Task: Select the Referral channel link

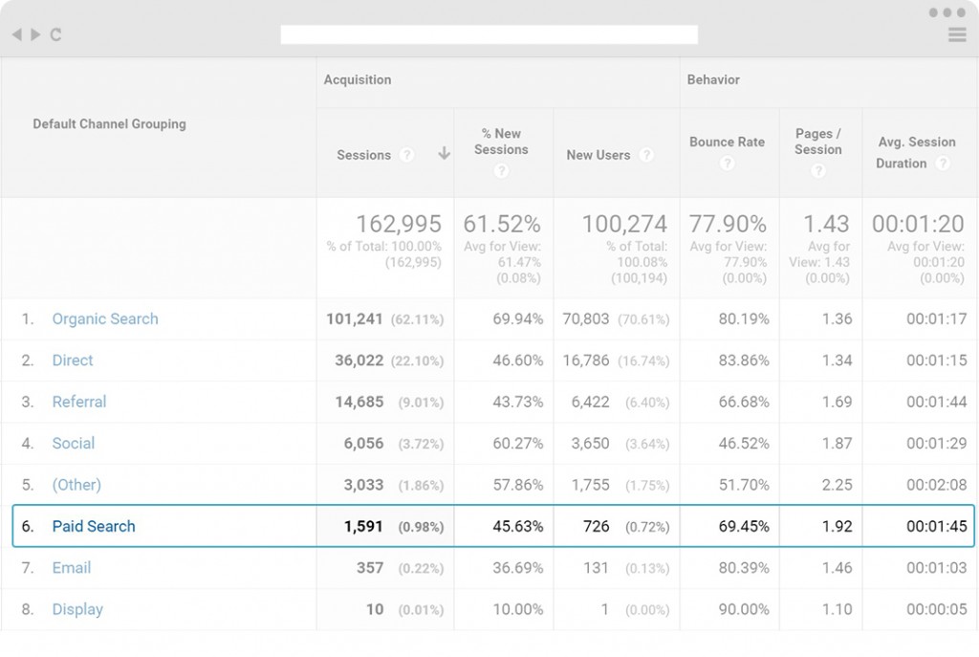Action: (79, 402)
